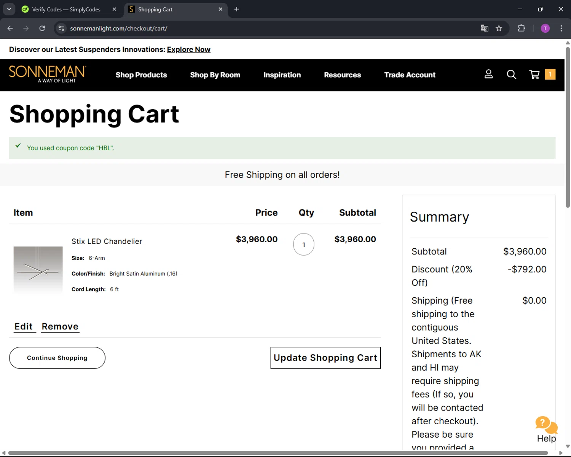Click the discount amount -$792.00
The image size is (571, 457).
(527, 269)
